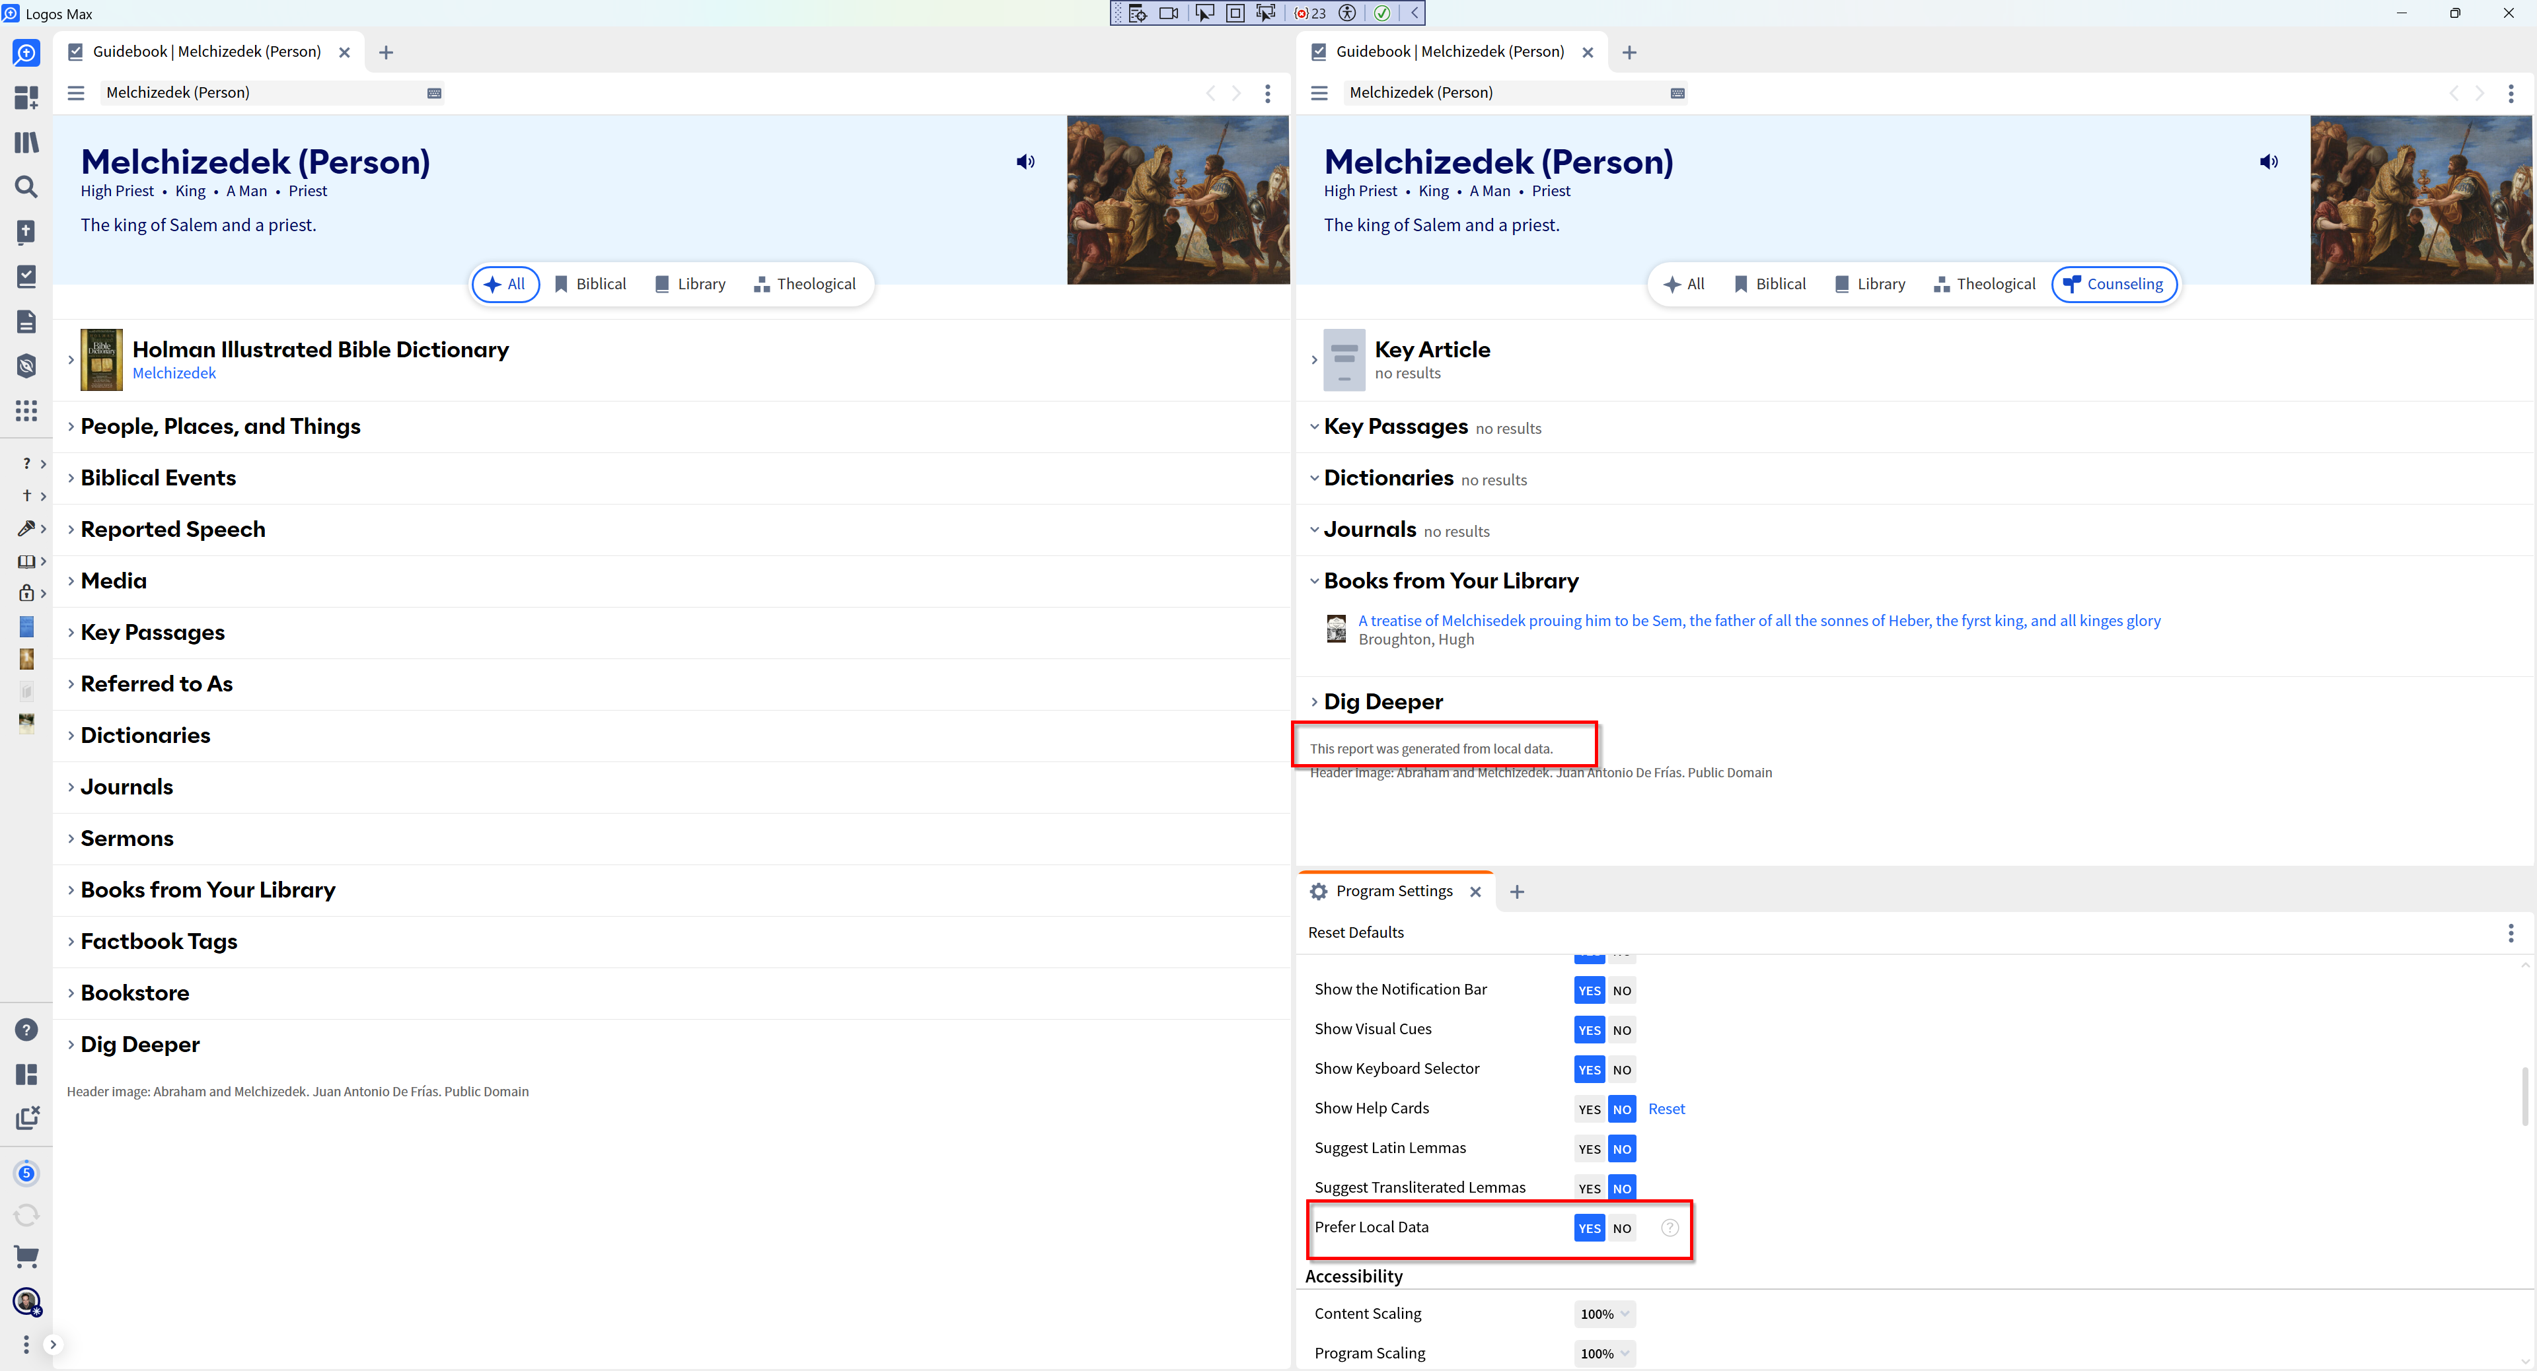Add new tab next to Program Settings
Viewport: 2537px width, 1371px height.
(1517, 892)
